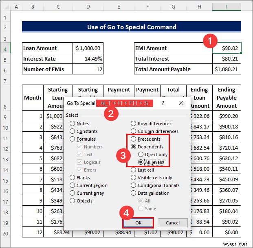This screenshot has height=248, width=253.
Task: Click the cell showing $990.20
Action: 227,116
